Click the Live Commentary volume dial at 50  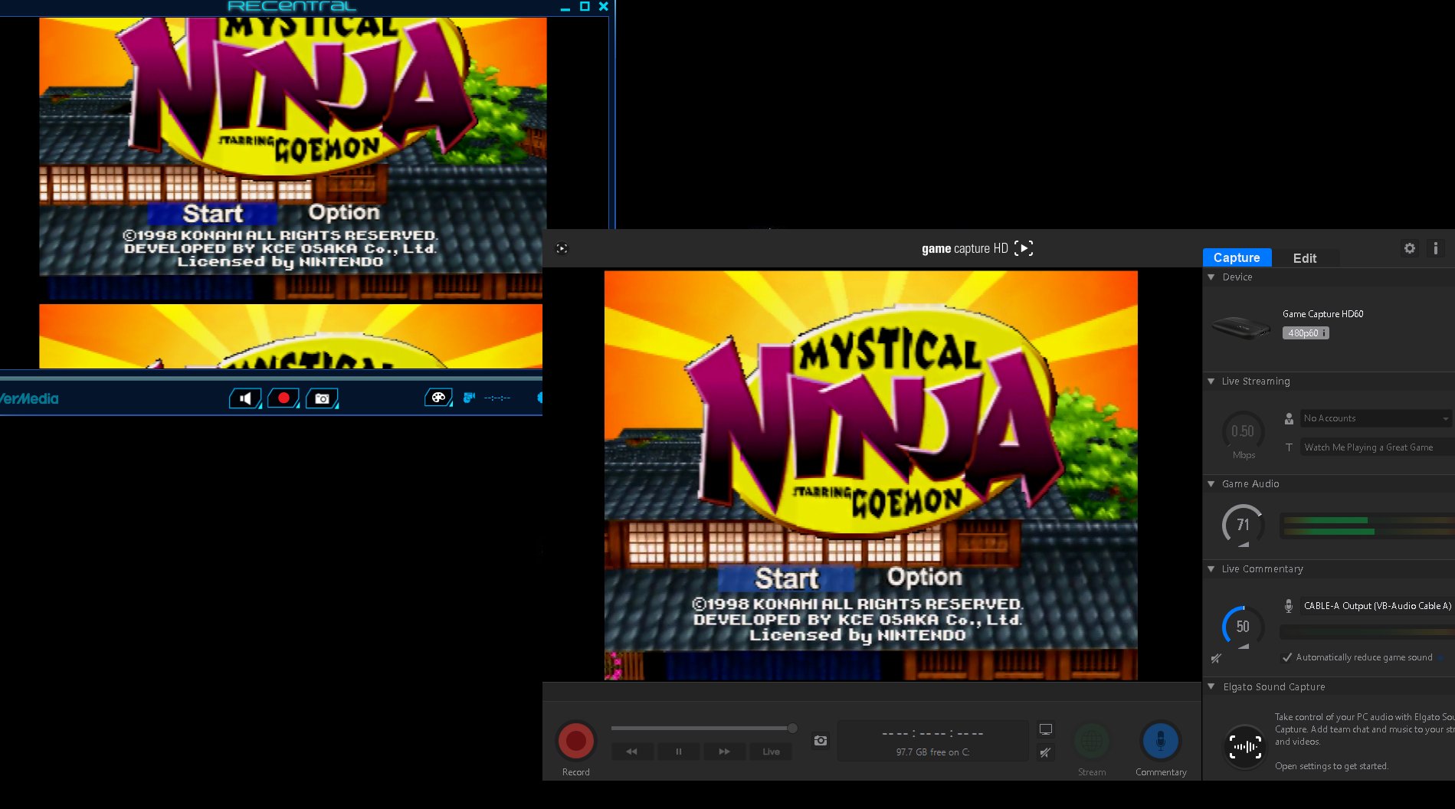click(1243, 627)
